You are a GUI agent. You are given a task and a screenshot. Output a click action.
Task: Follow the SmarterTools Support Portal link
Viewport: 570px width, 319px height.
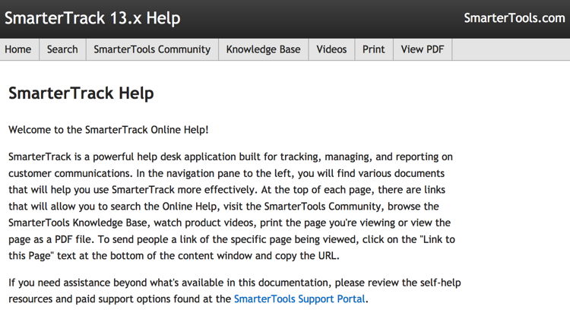pos(299,299)
